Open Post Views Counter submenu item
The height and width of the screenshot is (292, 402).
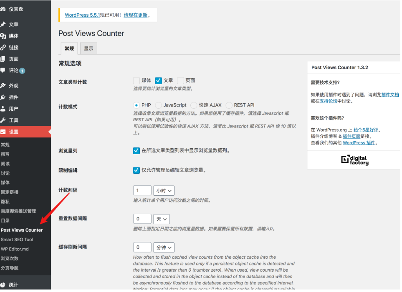(22, 230)
